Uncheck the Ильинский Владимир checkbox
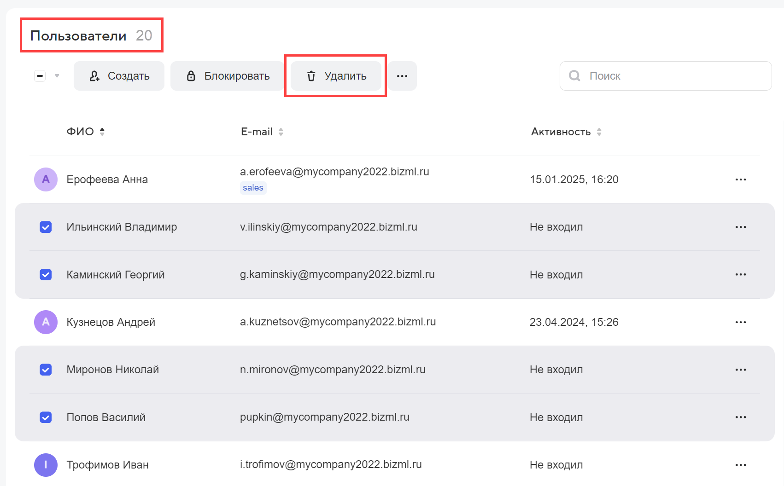Image resolution: width=784 pixels, height=486 pixels. pyautogui.click(x=46, y=227)
